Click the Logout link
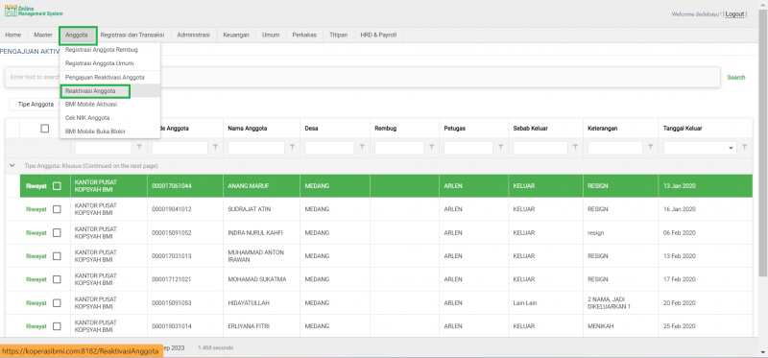768x358 pixels. tap(734, 14)
